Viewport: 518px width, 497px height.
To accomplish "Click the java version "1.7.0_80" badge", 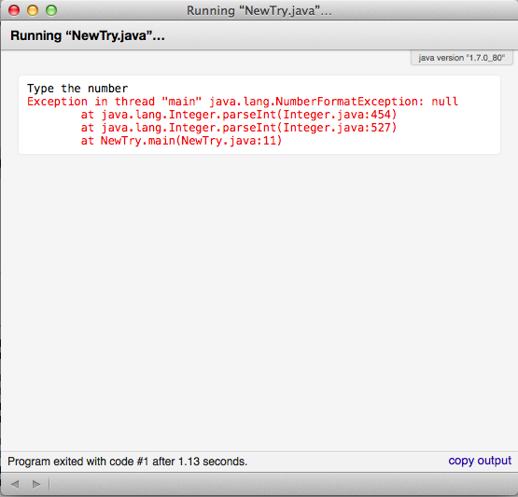I will (461, 58).
